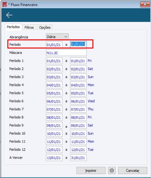
Task: Go back using the left arrow icon
Action: coord(9,15)
